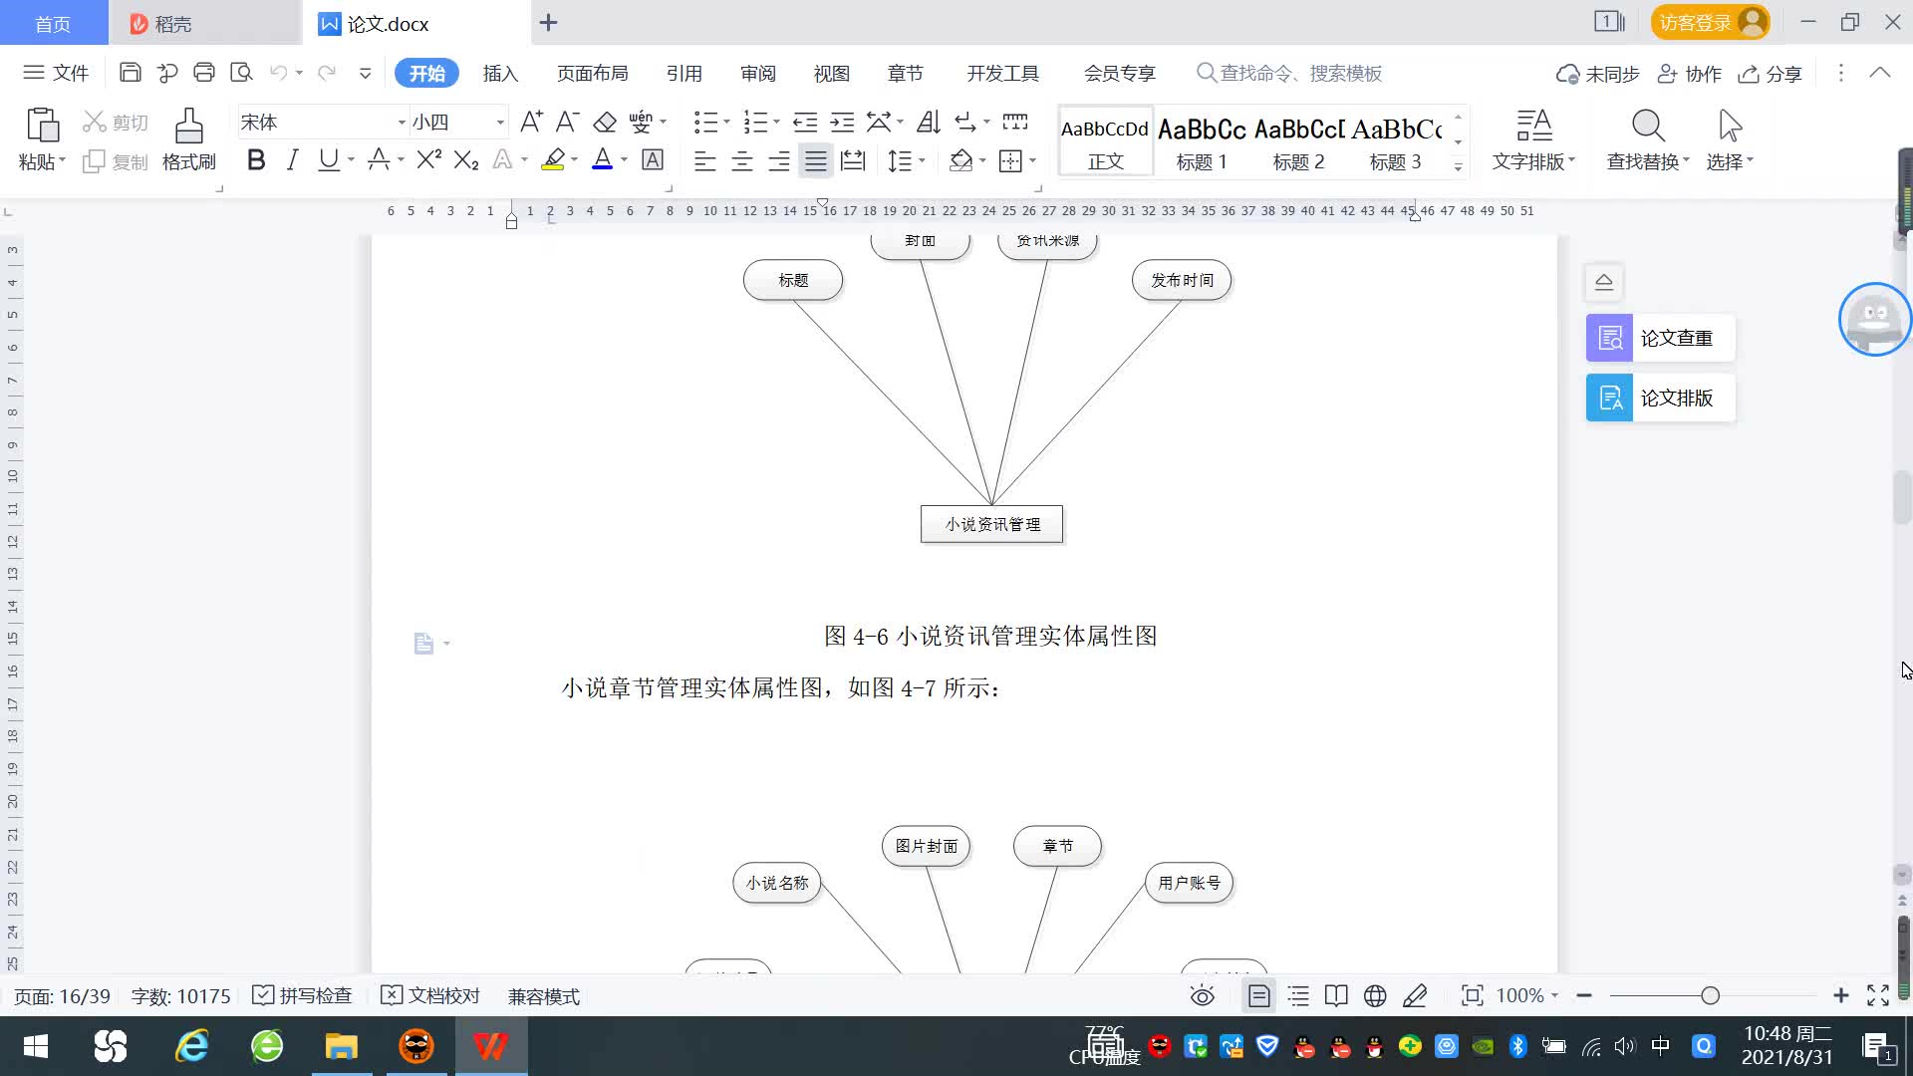Screen dimensions: 1913x1076
Task: Apply italic formatting
Action: (292, 160)
